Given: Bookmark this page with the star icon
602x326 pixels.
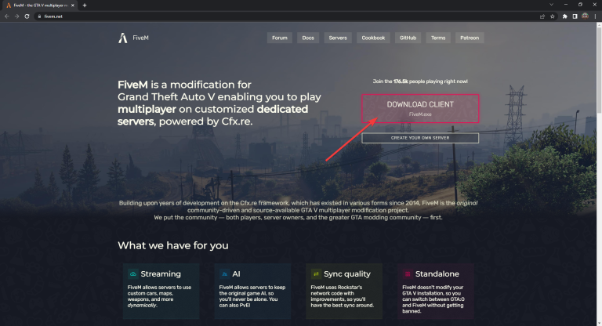Looking at the screenshot, I should [x=553, y=16].
